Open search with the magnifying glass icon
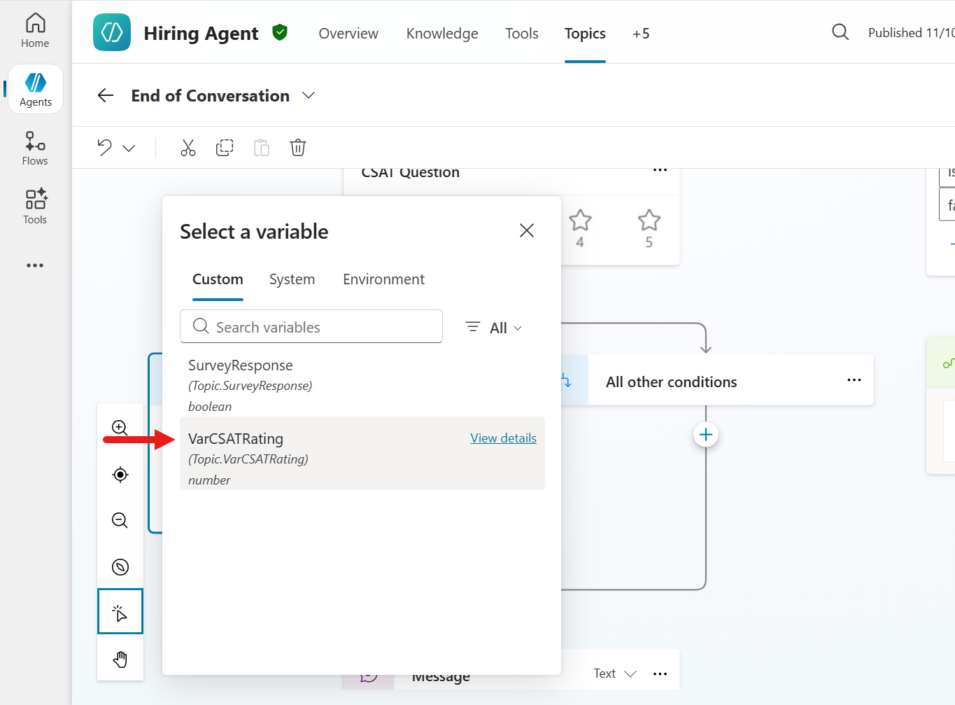 click(840, 32)
